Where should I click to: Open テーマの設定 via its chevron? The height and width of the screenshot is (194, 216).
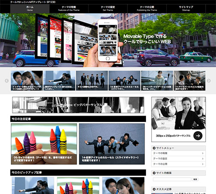point(203,159)
